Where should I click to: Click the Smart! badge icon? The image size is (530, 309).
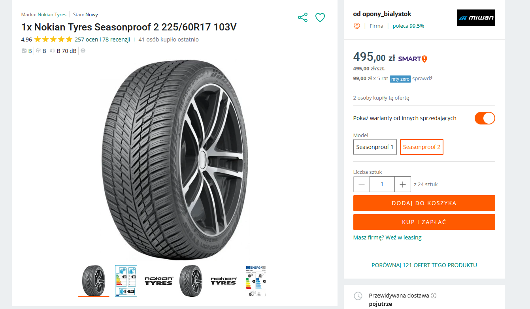click(413, 59)
